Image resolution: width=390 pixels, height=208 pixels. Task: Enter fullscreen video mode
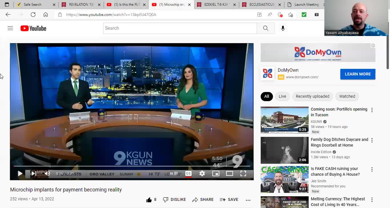tap(243, 173)
